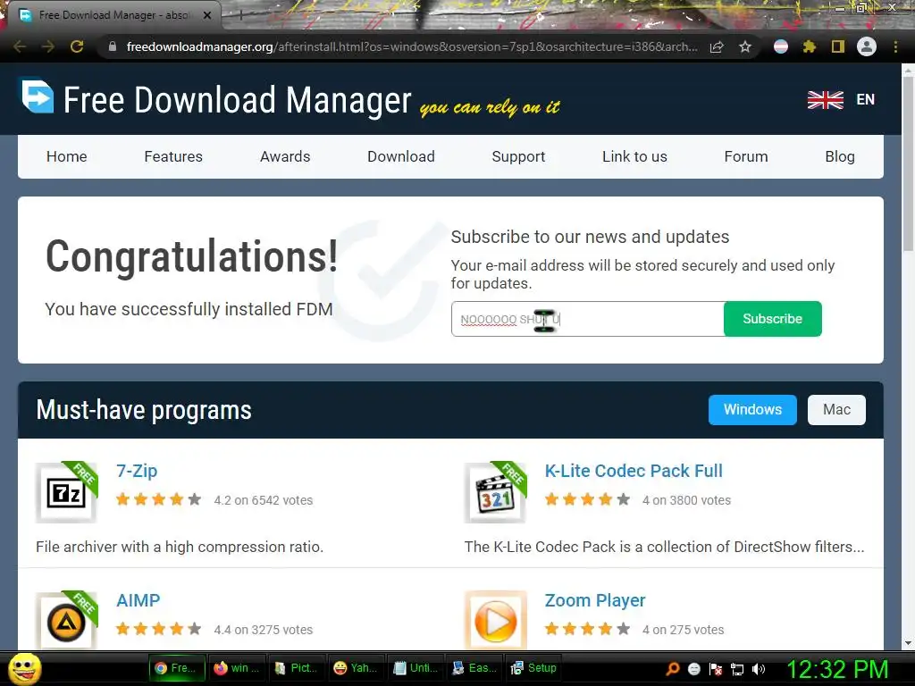Open the 7-Zip program link
915x686 pixels.
click(137, 471)
